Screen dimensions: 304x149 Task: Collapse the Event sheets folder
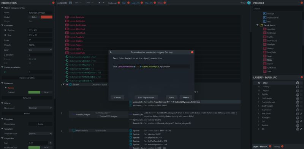point(258,25)
